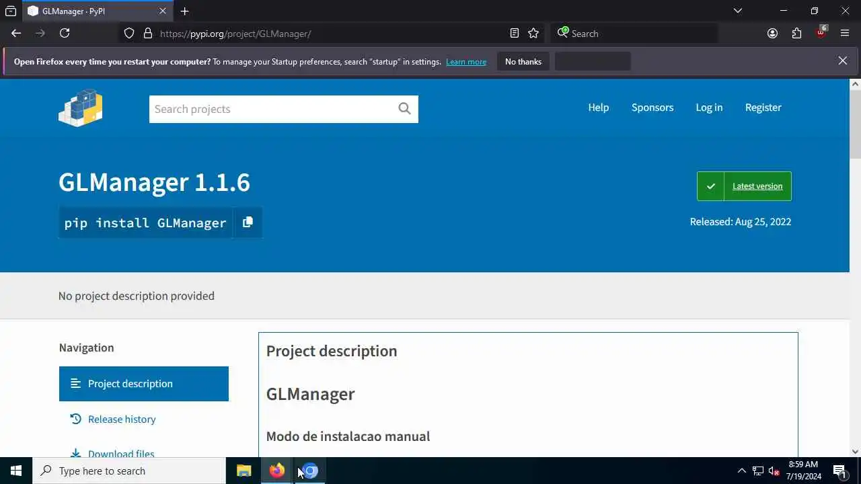Click the Windows taskbar search box

coord(129,471)
